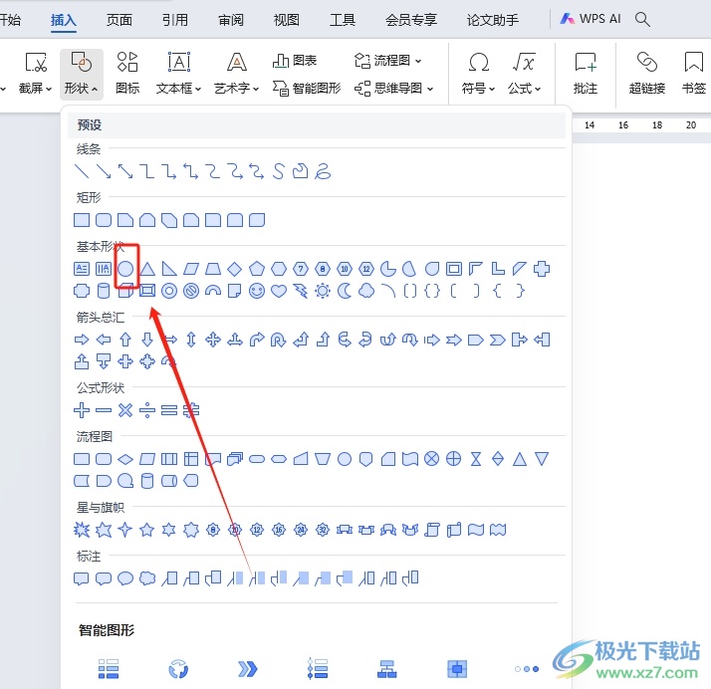Choose the sun shape
This screenshot has height=689, width=711.
[323, 291]
